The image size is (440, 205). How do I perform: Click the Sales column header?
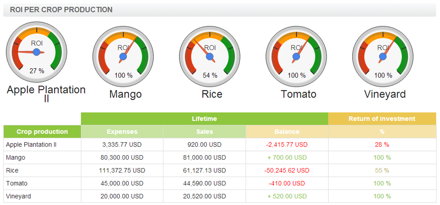pyautogui.click(x=205, y=132)
